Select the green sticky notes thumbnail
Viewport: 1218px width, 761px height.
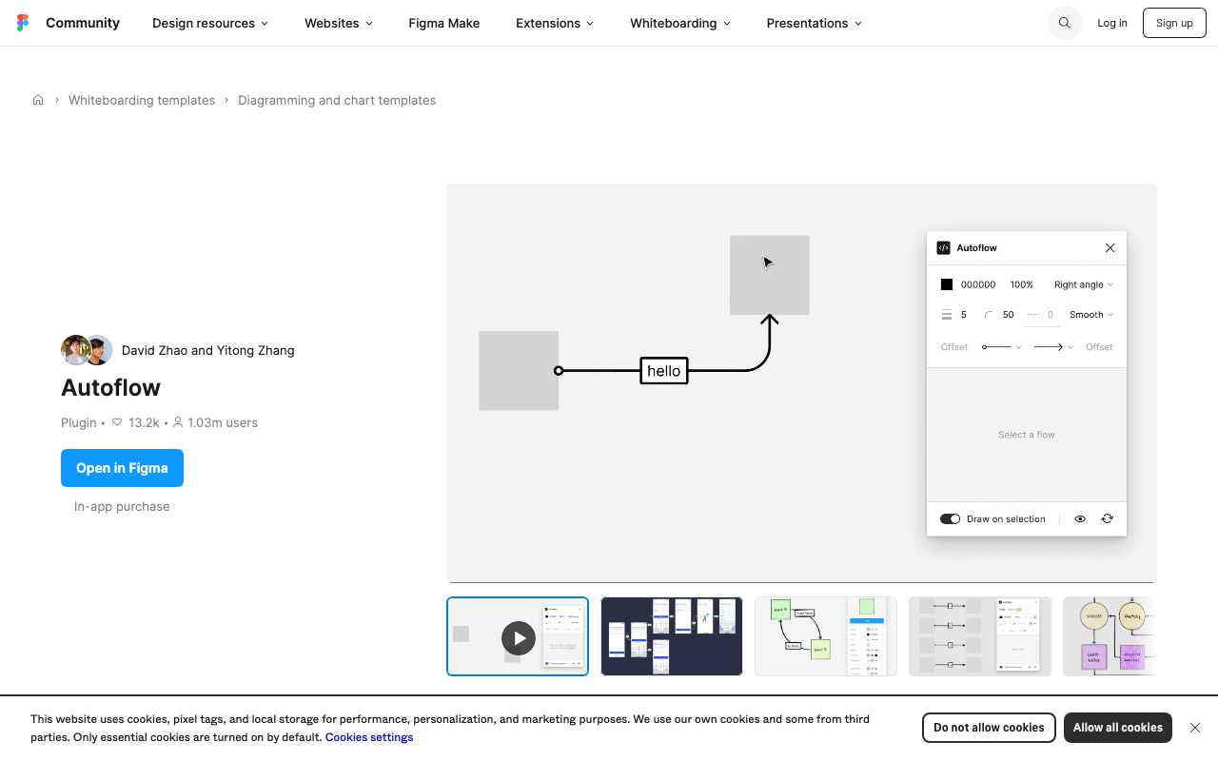(826, 636)
